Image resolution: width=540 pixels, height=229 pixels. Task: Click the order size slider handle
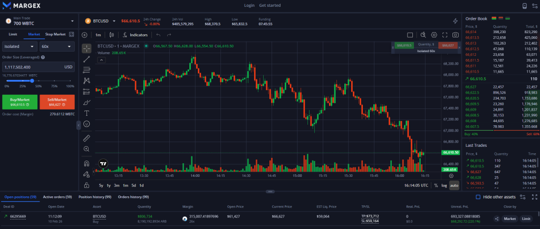[x=32, y=81]
